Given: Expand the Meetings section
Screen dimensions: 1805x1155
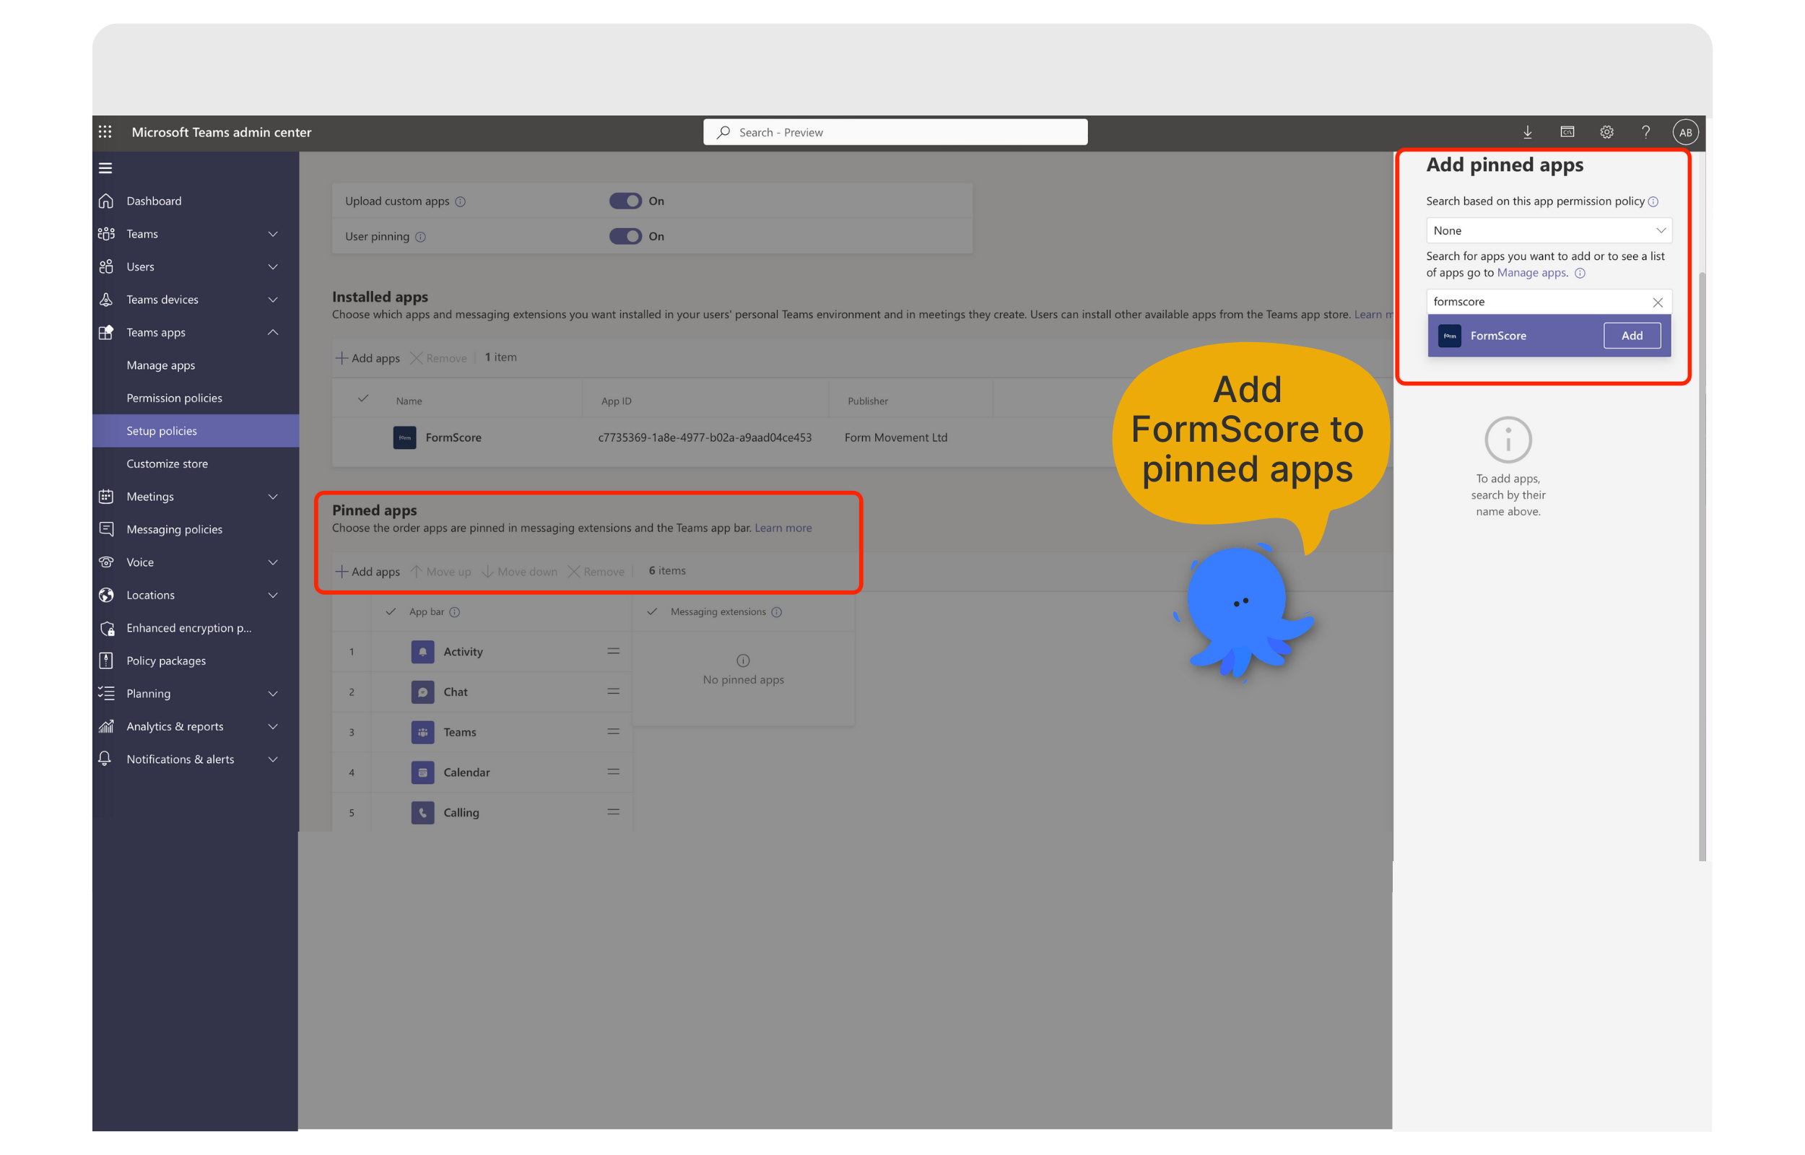Looking at the screenshot, I should pos(273,497).
